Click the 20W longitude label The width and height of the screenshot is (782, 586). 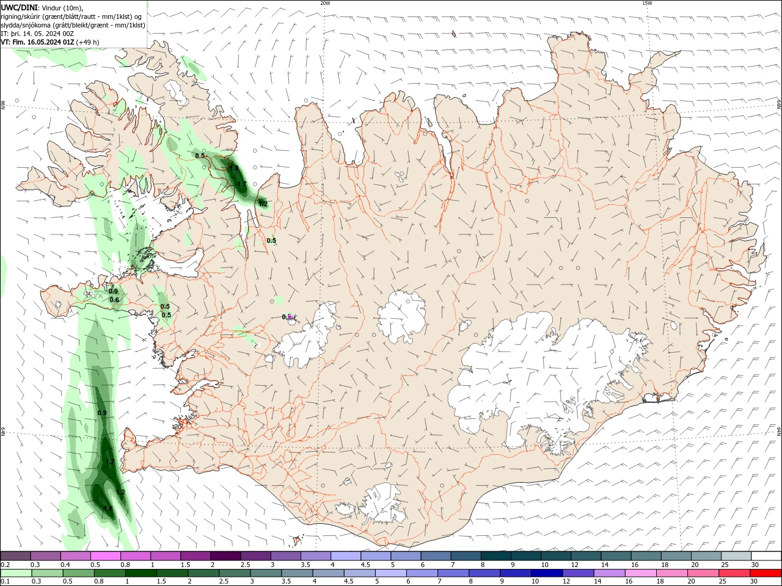(325, 3)
